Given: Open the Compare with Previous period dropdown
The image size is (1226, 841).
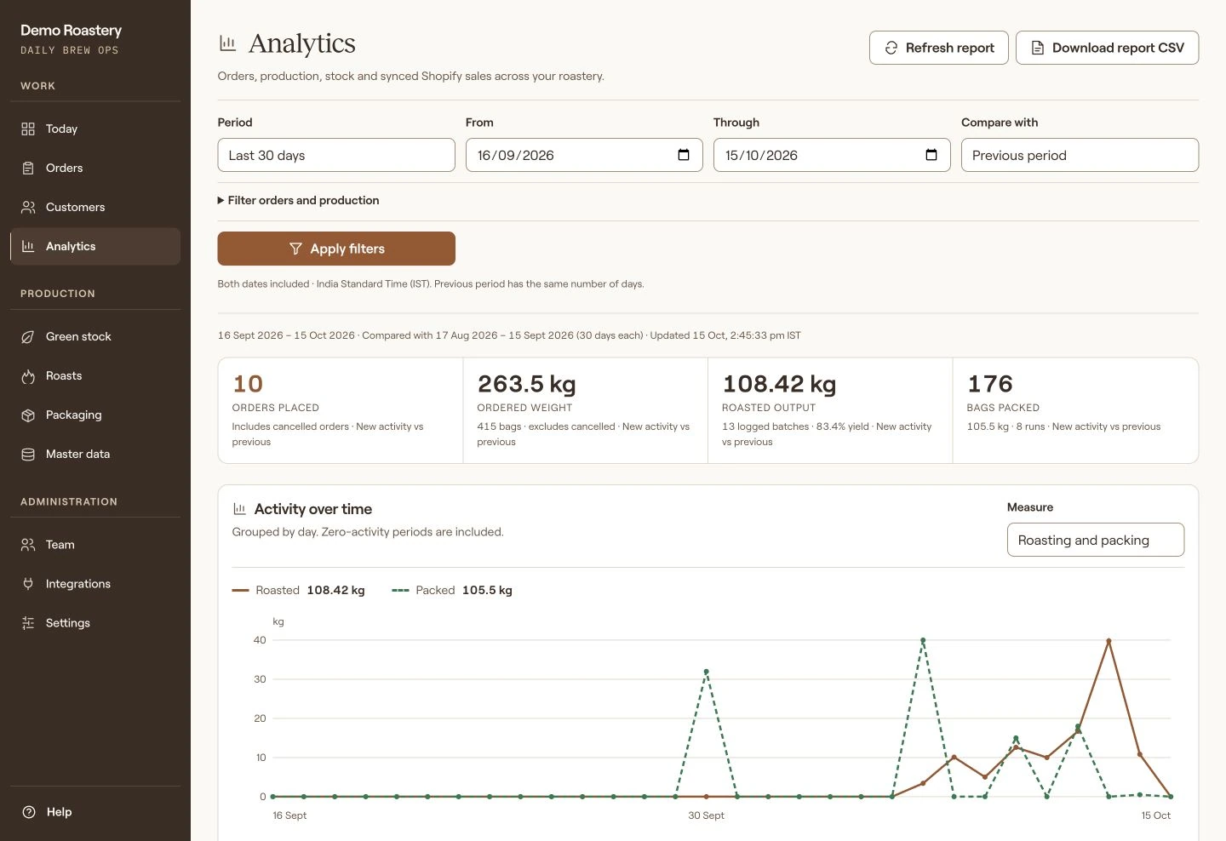Looking at the screenshot, I should point(1080,155).
